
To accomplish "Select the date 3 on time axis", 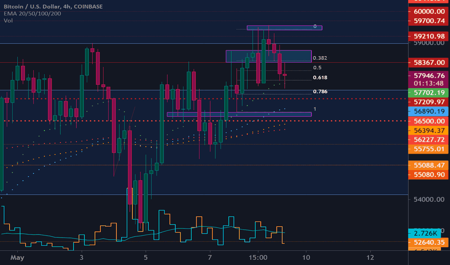I will click(82, 257).
